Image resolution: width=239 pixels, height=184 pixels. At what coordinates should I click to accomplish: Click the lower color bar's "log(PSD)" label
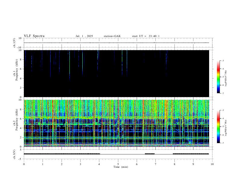pyautogui.click(x=226, y=128)
